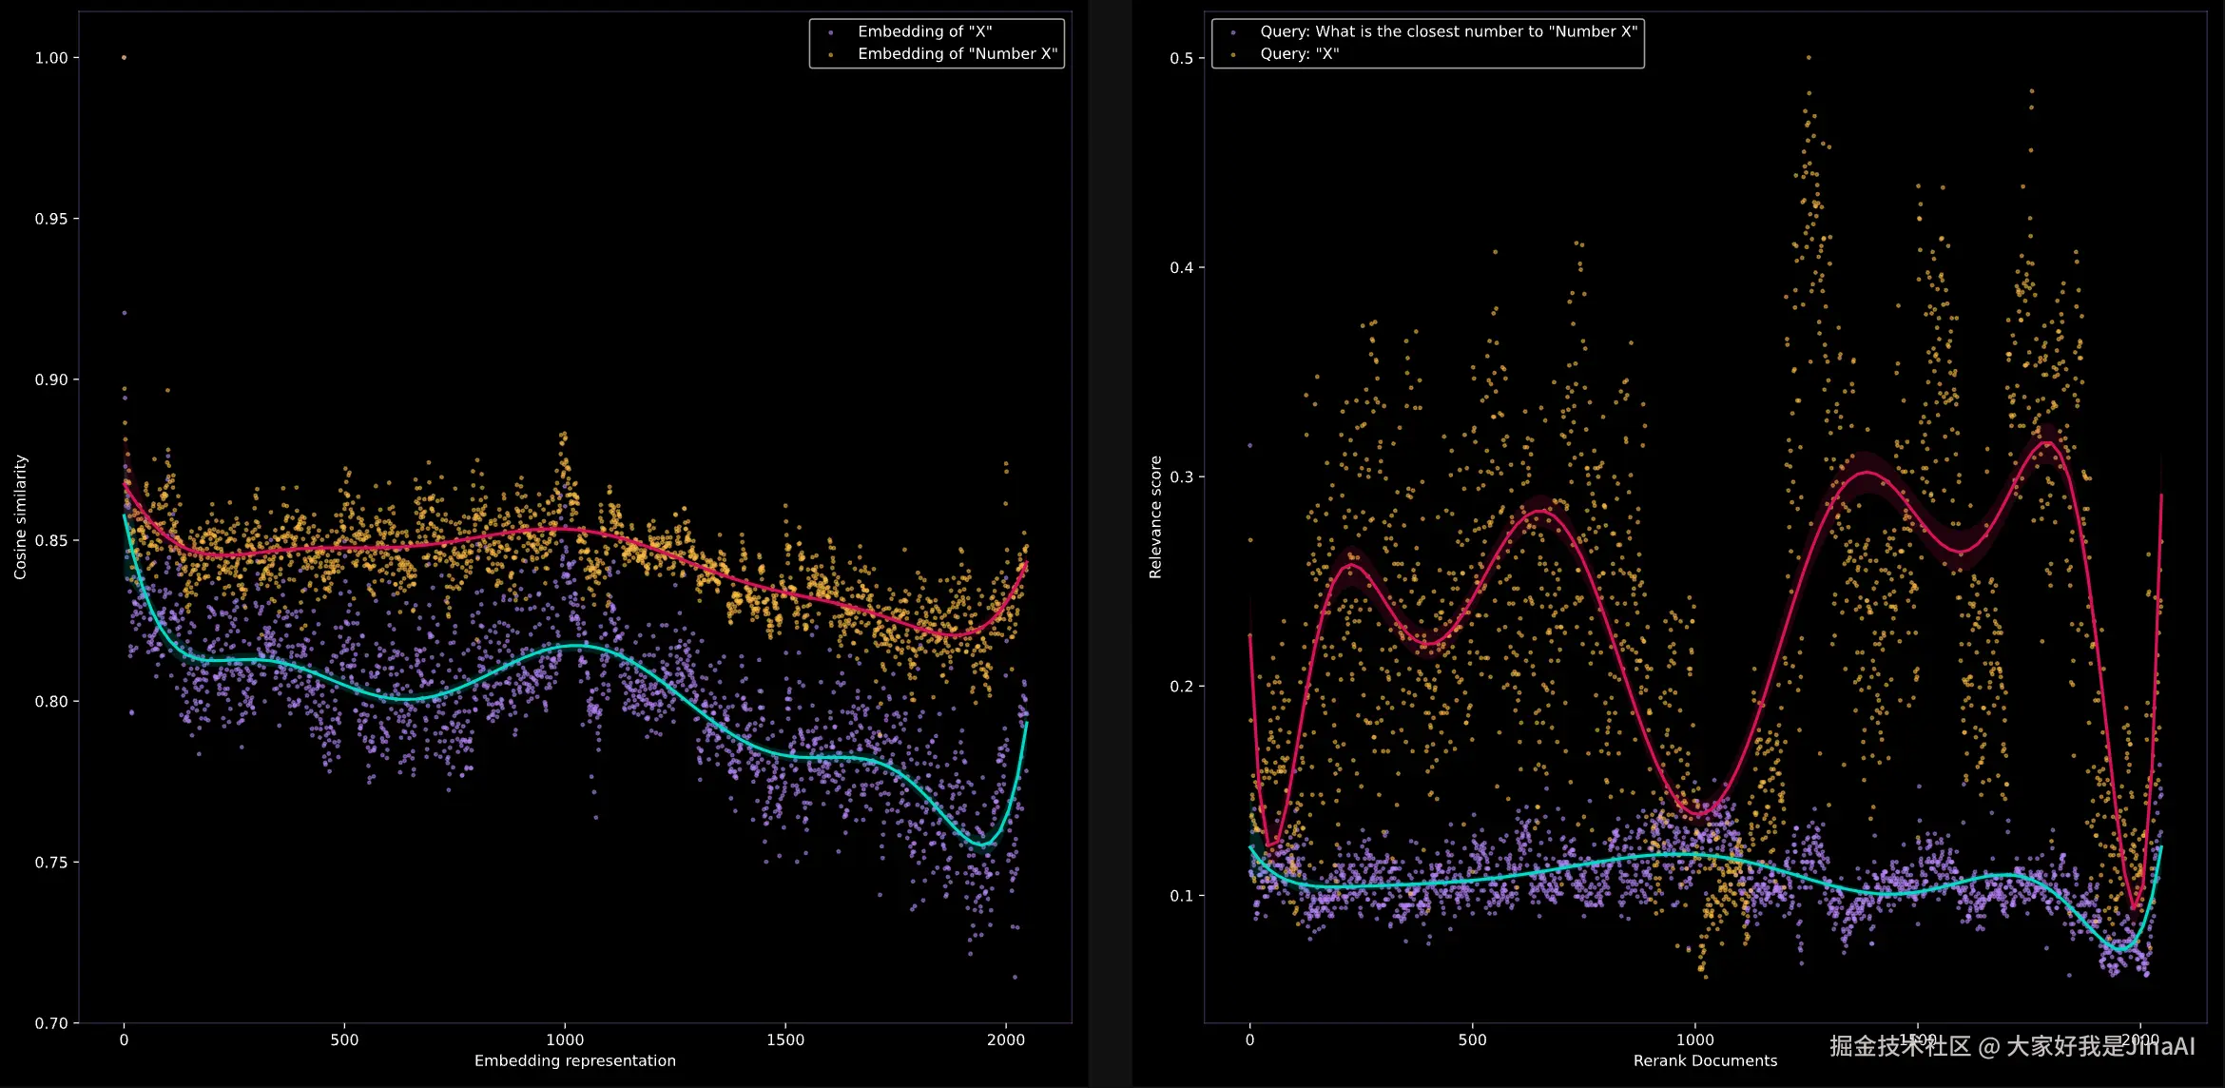Click the orange marker beside Query: "X"

[1233, 55]
